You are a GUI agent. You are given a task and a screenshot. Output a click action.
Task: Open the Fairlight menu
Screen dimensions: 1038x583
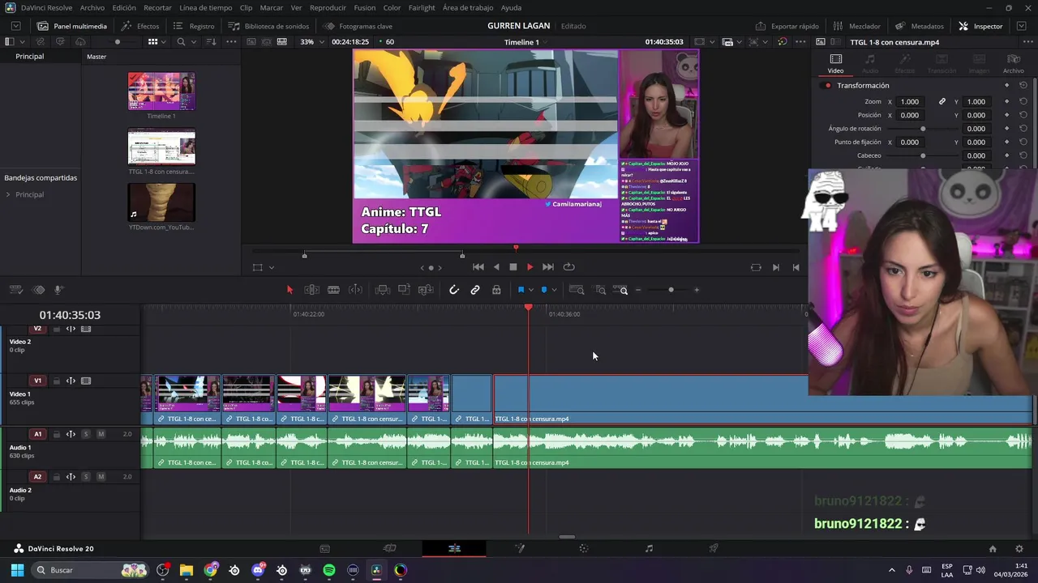pos(422,7)
